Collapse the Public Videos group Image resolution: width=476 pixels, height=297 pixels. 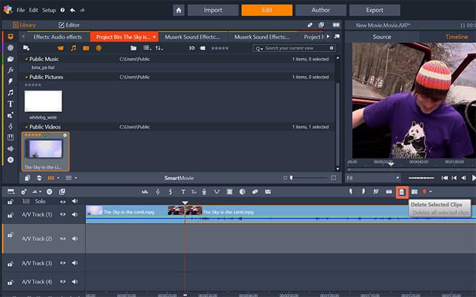pyautogui.click(x=26, y=127)
